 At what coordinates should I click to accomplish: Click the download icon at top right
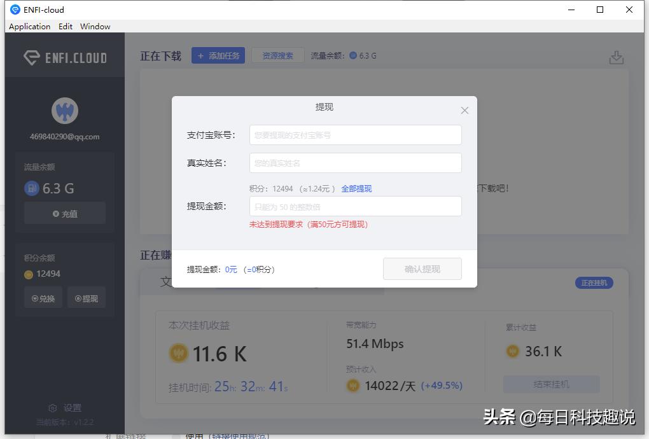coord(616,57)
